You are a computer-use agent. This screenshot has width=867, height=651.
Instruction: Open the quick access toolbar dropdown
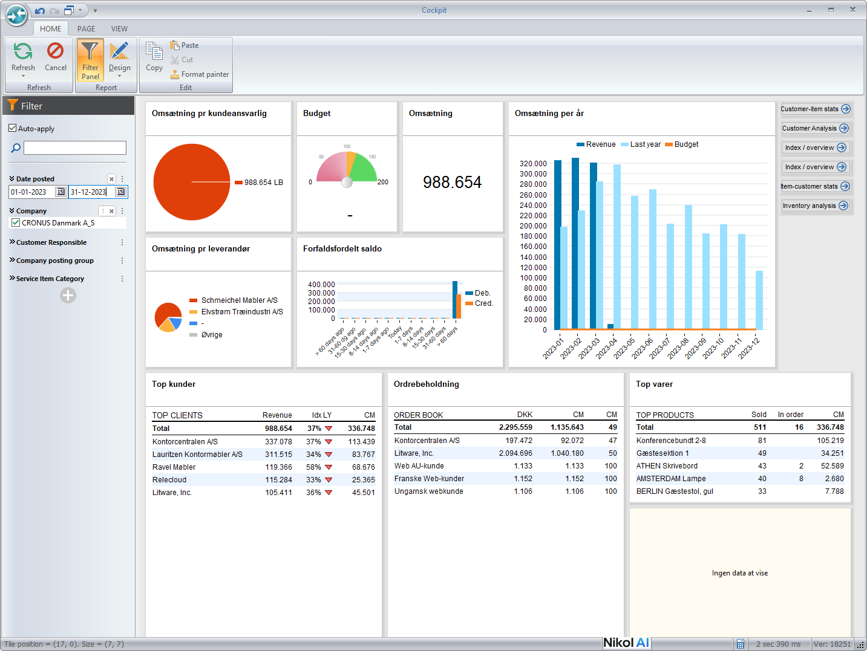tap(95, 10)
